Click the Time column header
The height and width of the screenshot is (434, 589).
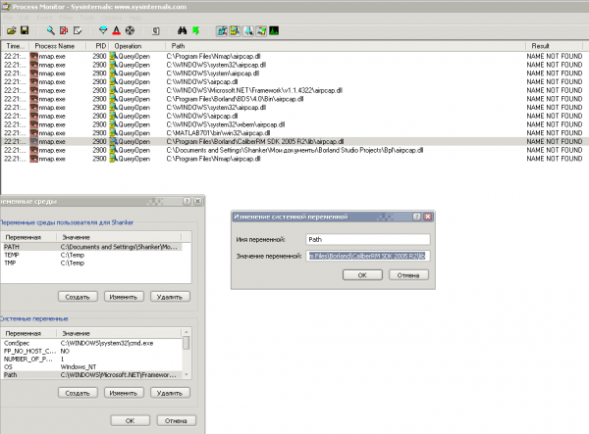pyautogui.click(x=16, y=46)
